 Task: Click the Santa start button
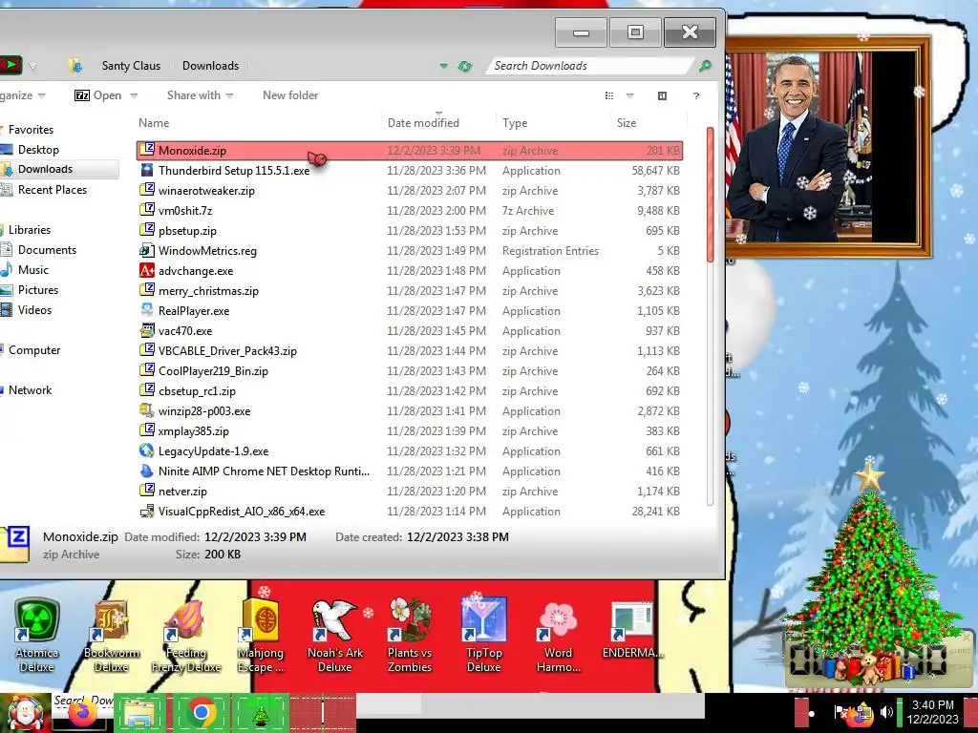coord(26,713)
